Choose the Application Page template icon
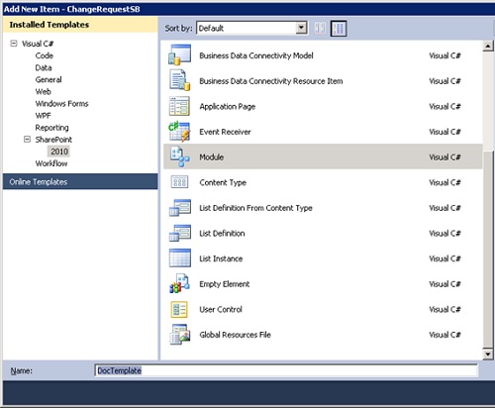Screen dimensions: 495x408 coord(179,106)
